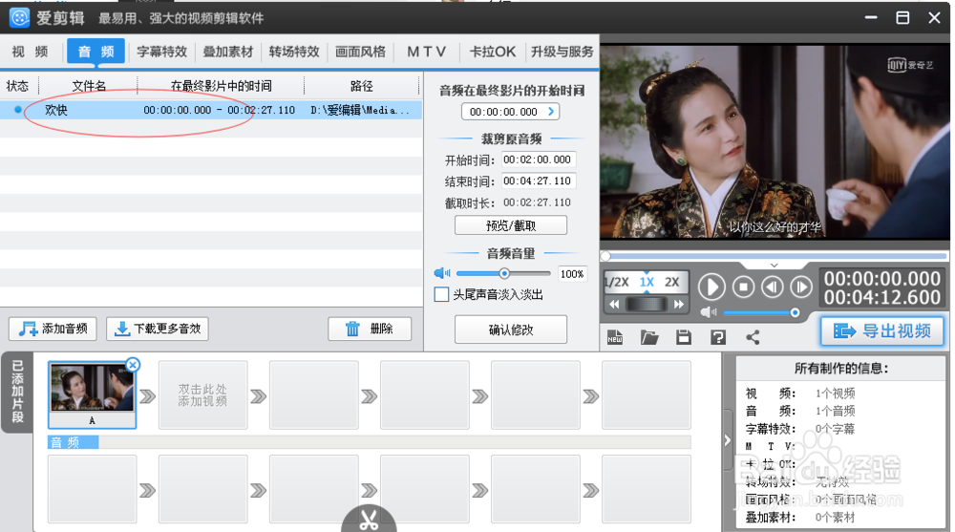The width and height of the screenshot is (955, 532).
Task: Edit the 结束时间 field
Action: (539, 181)
